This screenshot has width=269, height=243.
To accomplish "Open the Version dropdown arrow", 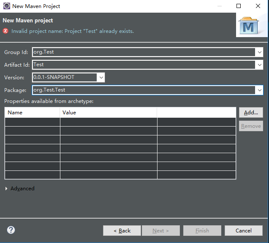I will [101, 78].
